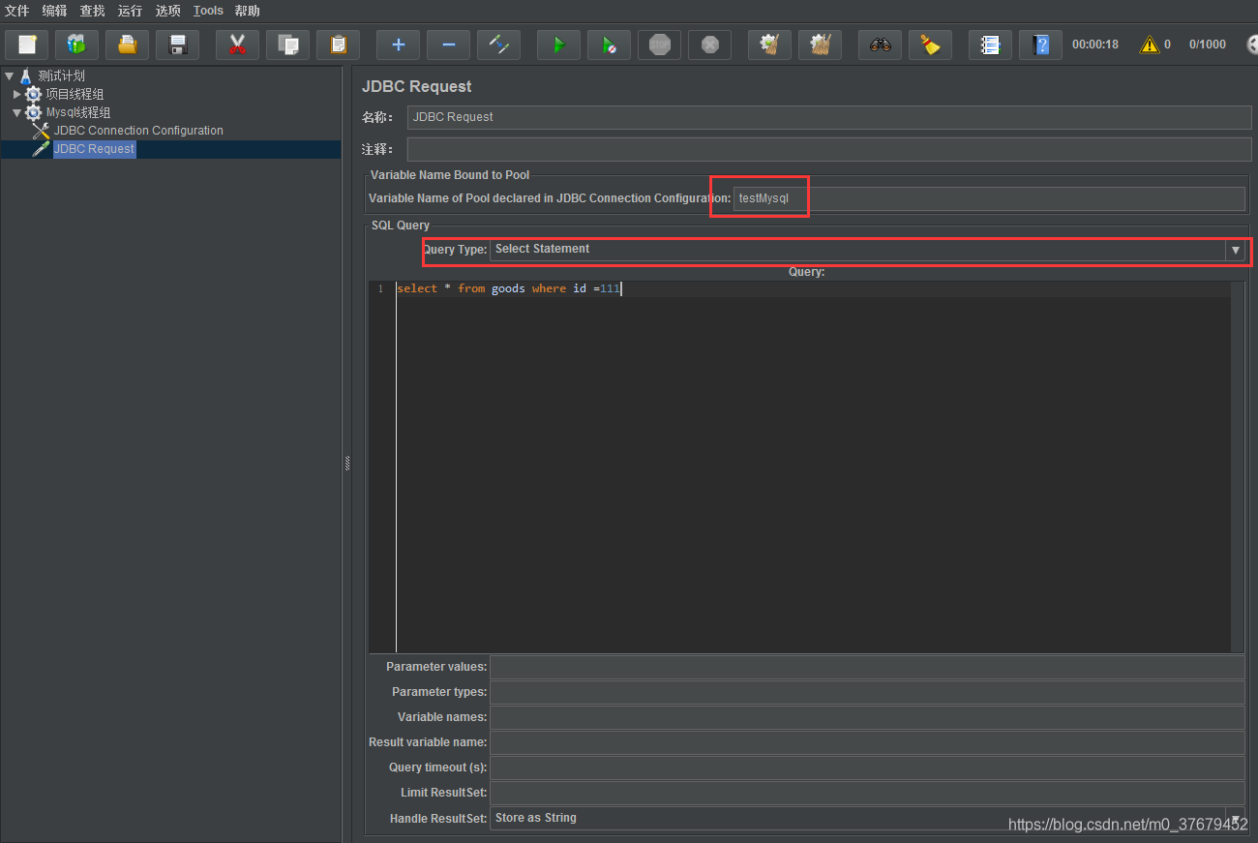
Task: Click the binoculars Search icon
Action: click(x=880, y=45)
